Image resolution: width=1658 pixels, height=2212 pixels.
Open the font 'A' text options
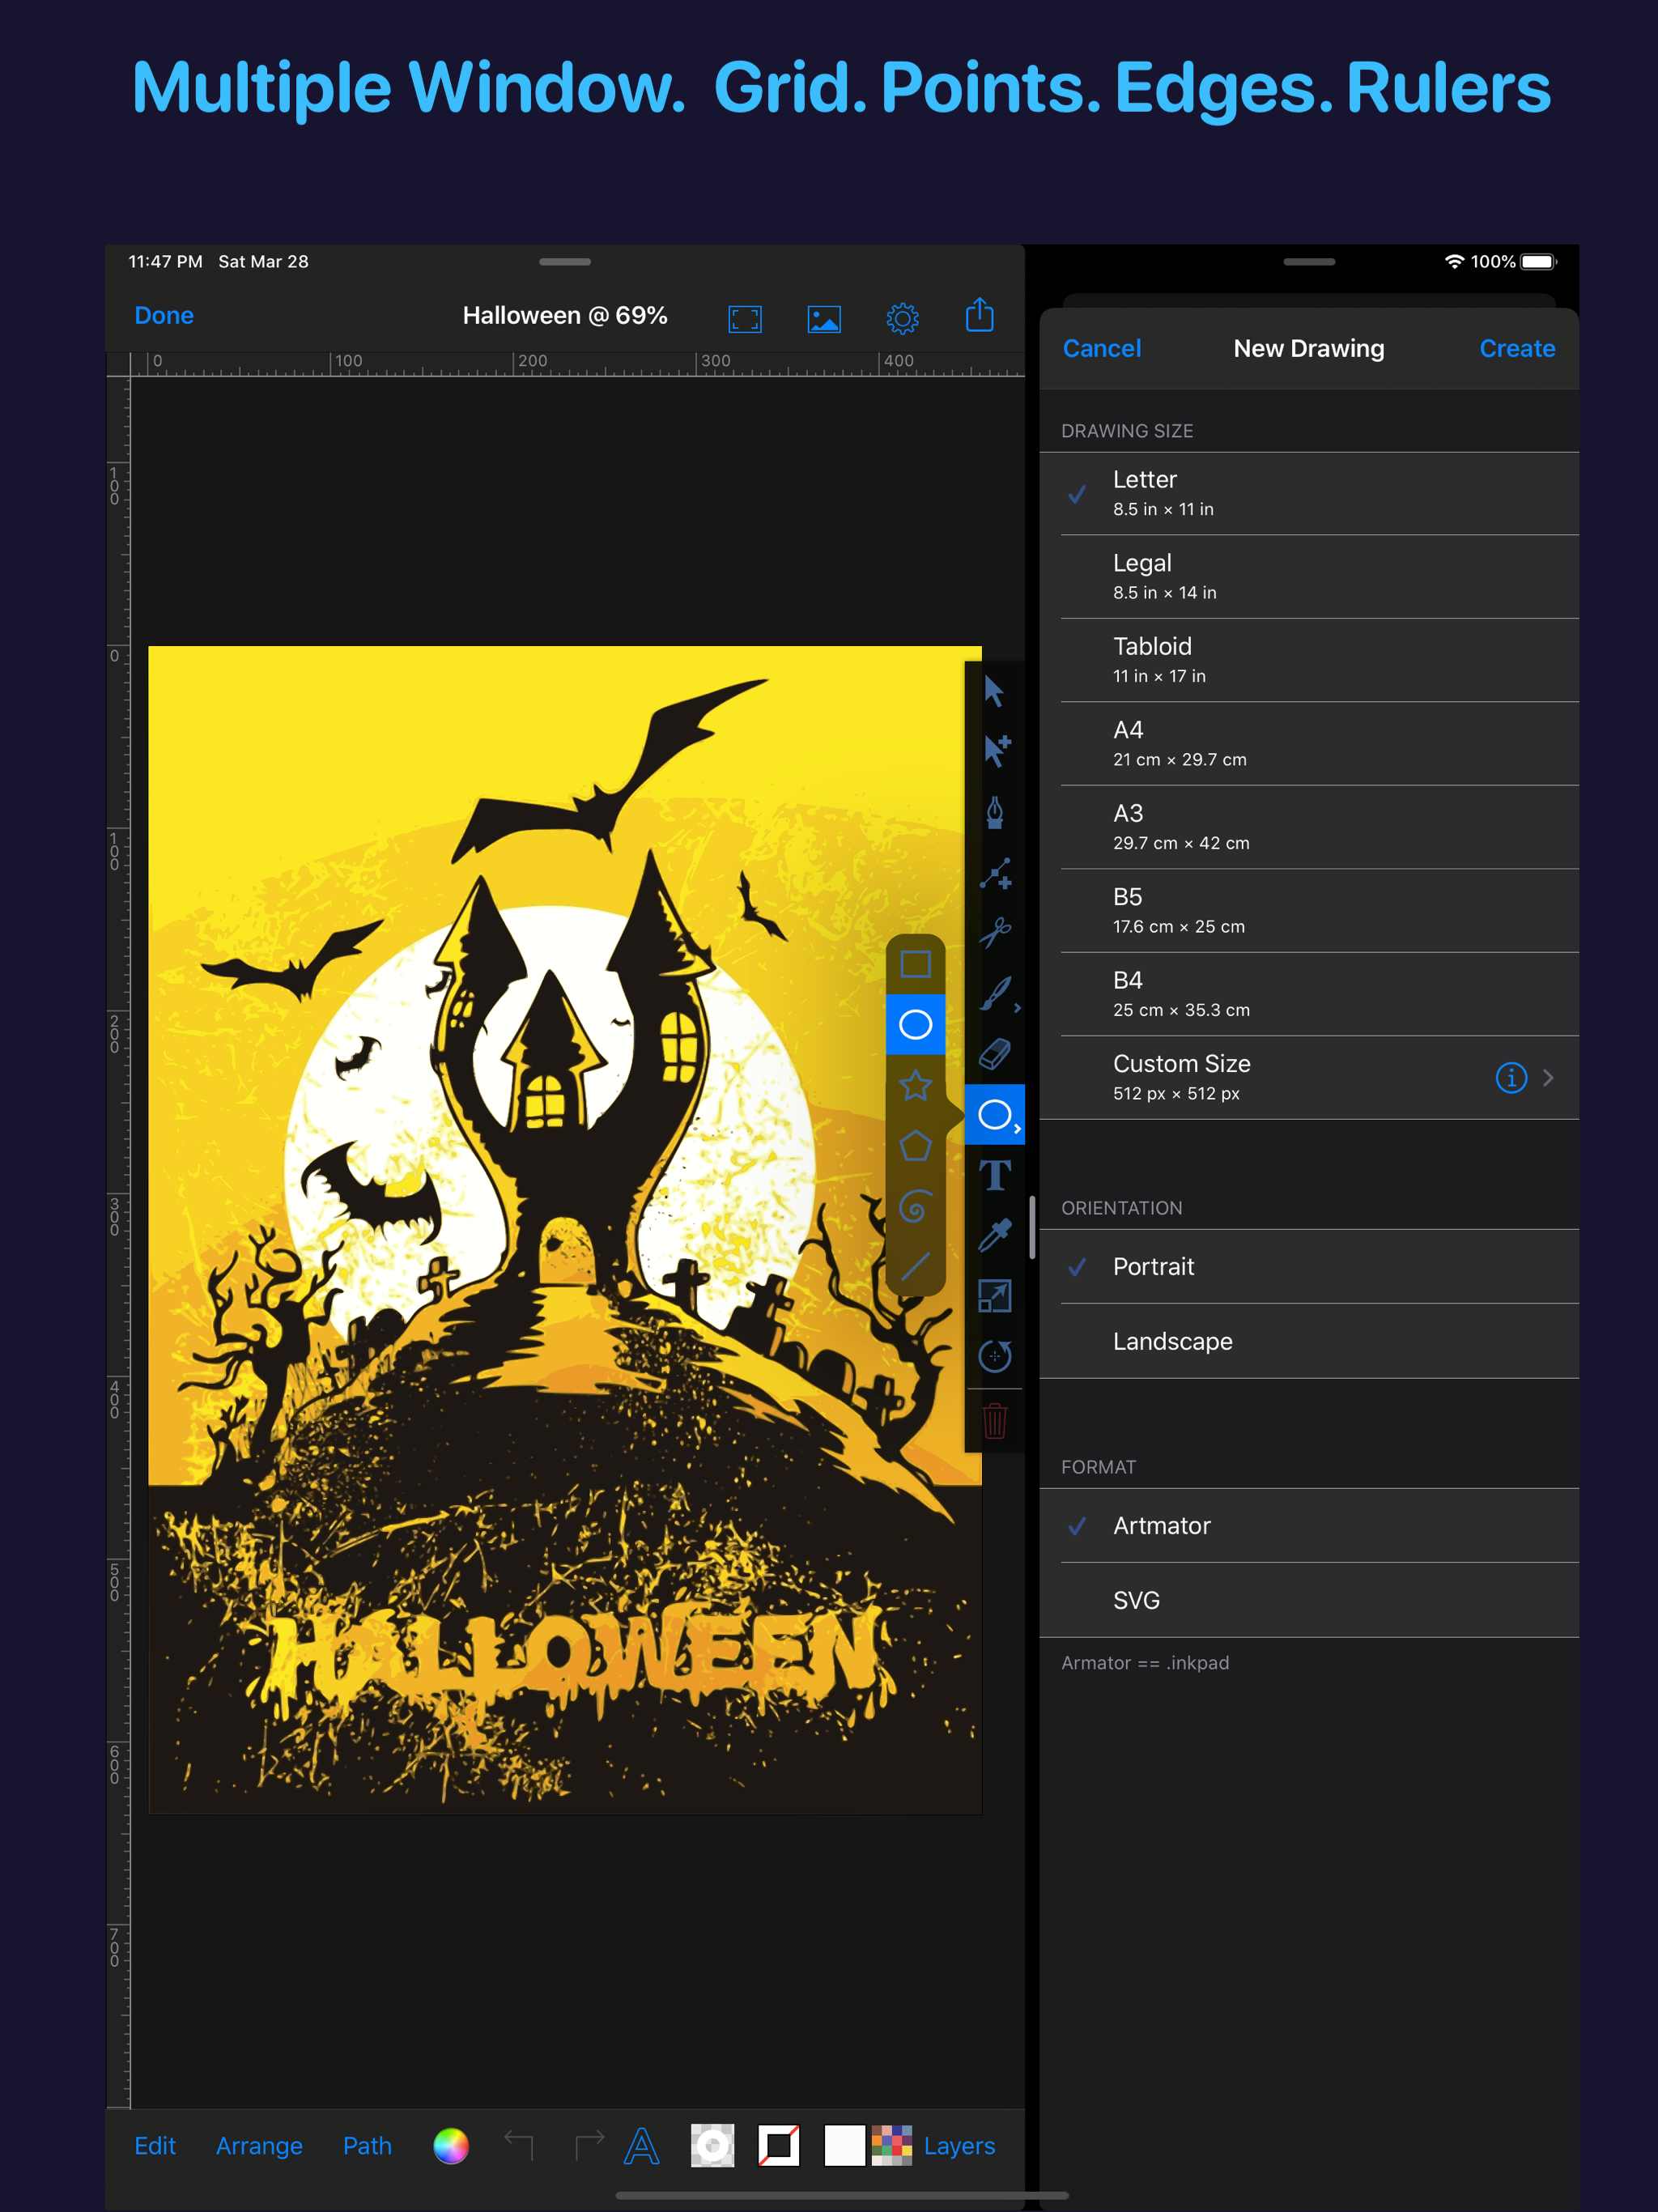(642, 2146)
